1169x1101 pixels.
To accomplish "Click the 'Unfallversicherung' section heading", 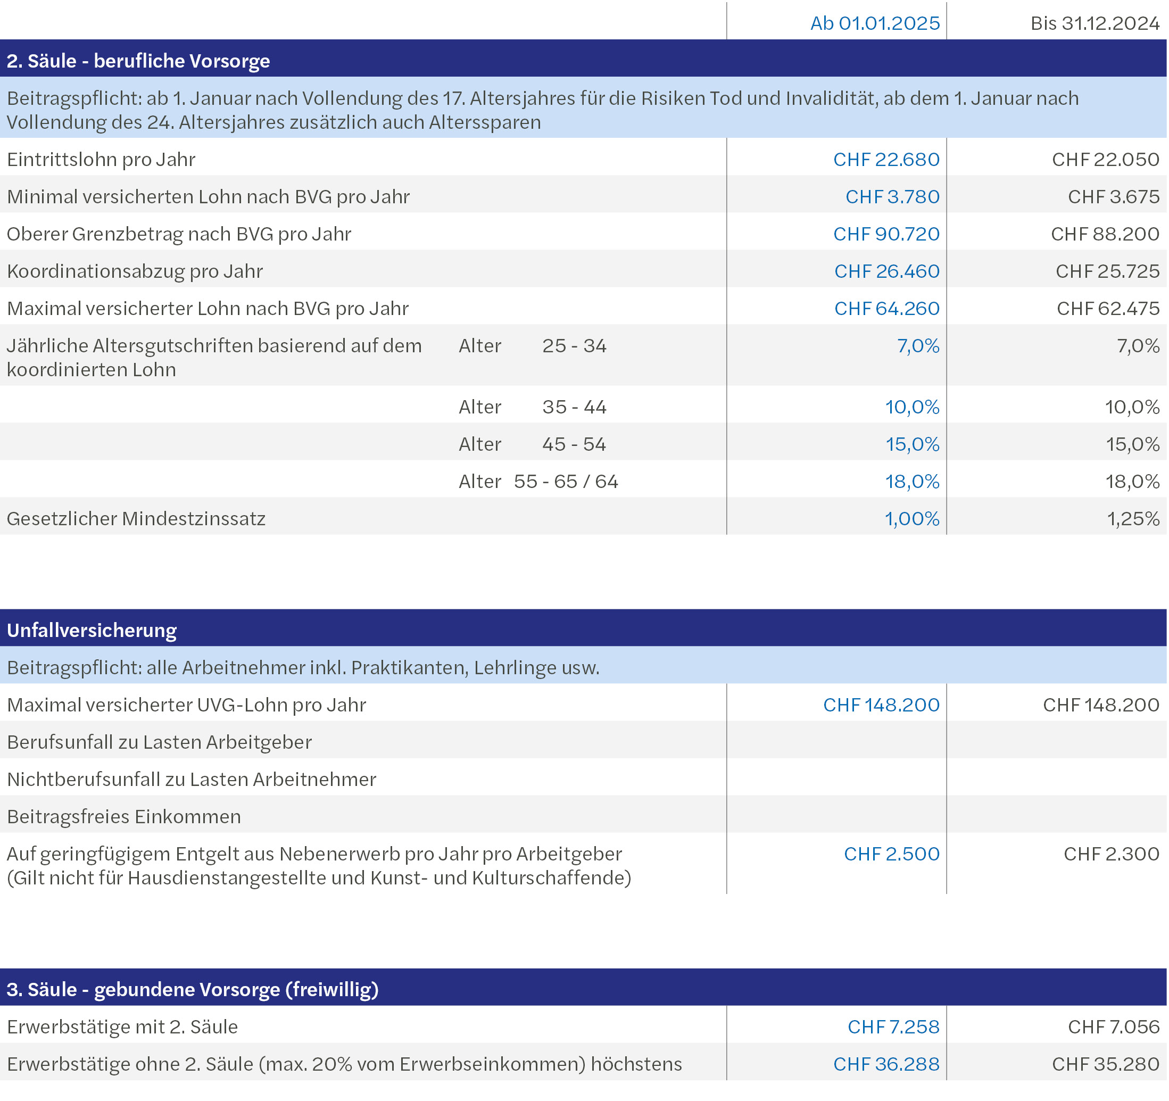I will (92, 630).
